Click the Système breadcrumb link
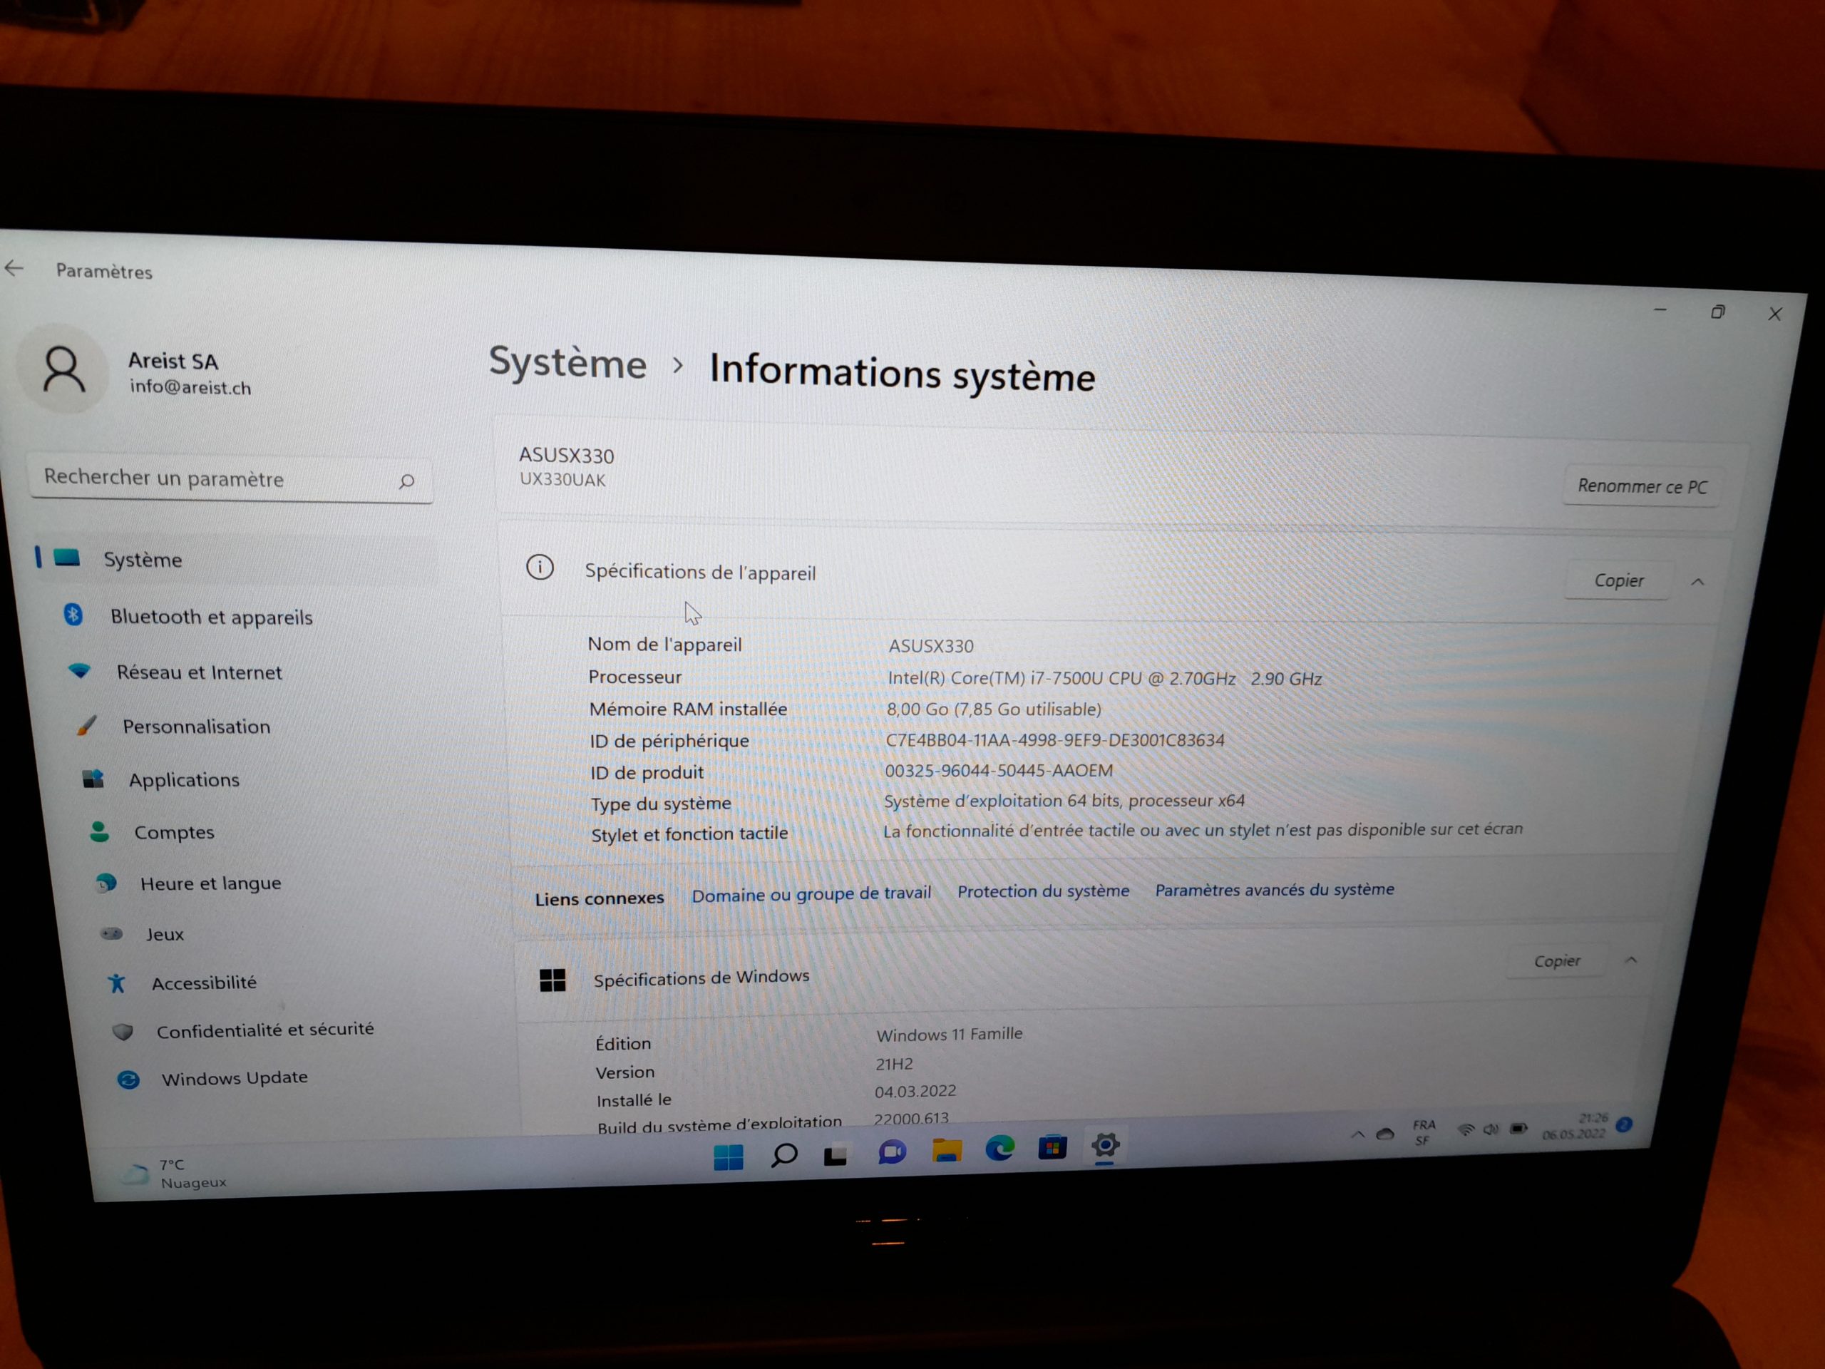 pos(567,363)
